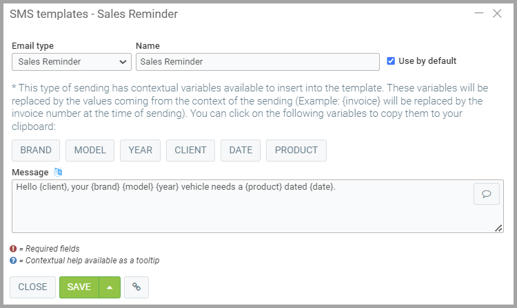Screen dimensions: 517x308
Task: Copy the YEAR variable
Action: 140,150
